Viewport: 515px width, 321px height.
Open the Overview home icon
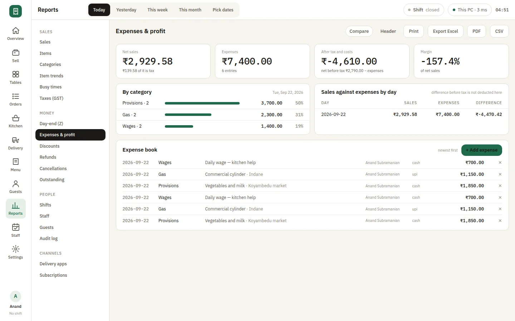(x=15, y=34)
